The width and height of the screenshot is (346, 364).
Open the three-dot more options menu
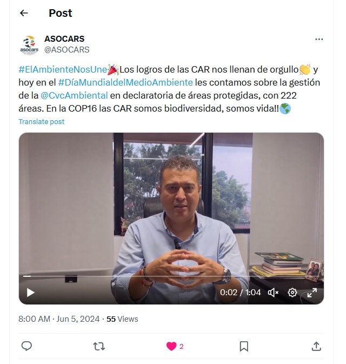coord(319,39)
